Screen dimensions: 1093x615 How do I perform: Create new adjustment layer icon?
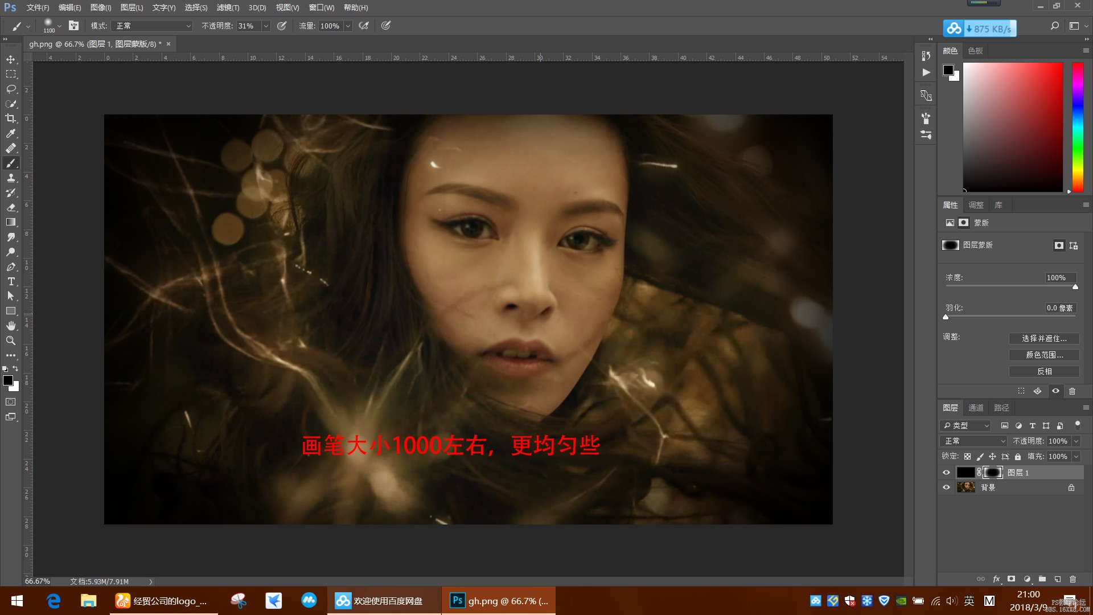(x=1027, y=579)
